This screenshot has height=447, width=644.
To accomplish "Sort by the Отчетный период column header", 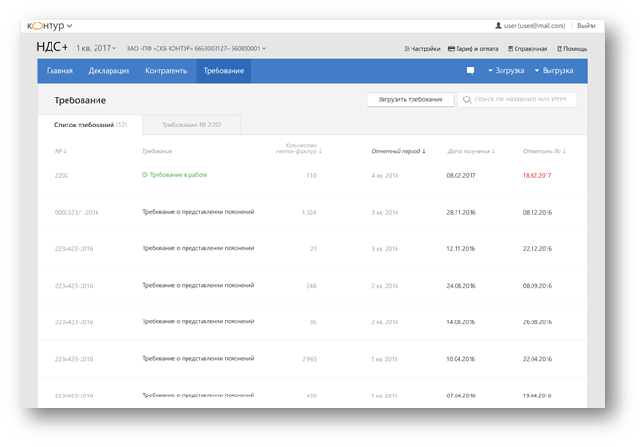I will 398,151.
